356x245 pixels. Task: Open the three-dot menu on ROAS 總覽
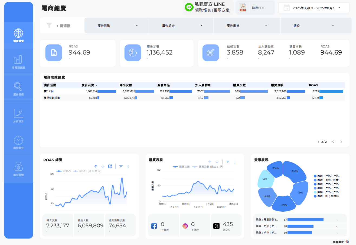(128, 166)
